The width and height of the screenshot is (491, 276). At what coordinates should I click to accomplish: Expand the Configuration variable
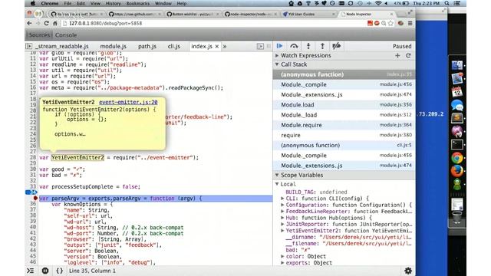(282, 205)
